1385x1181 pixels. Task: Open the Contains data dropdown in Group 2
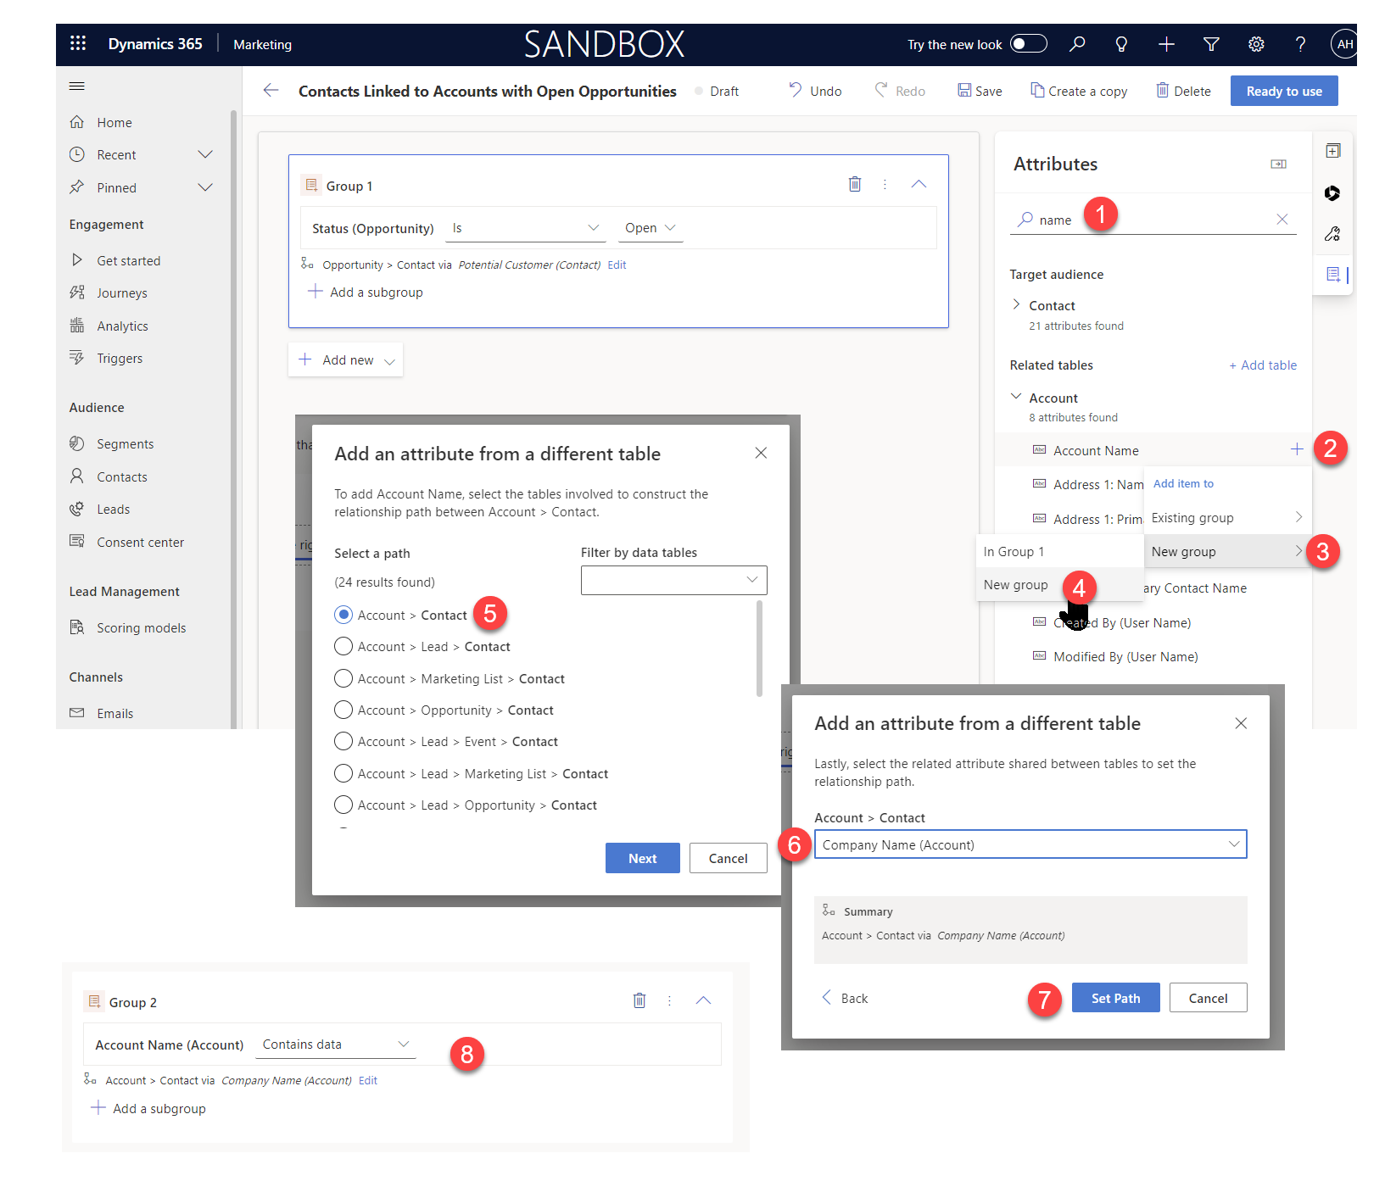pos(335,1044)
